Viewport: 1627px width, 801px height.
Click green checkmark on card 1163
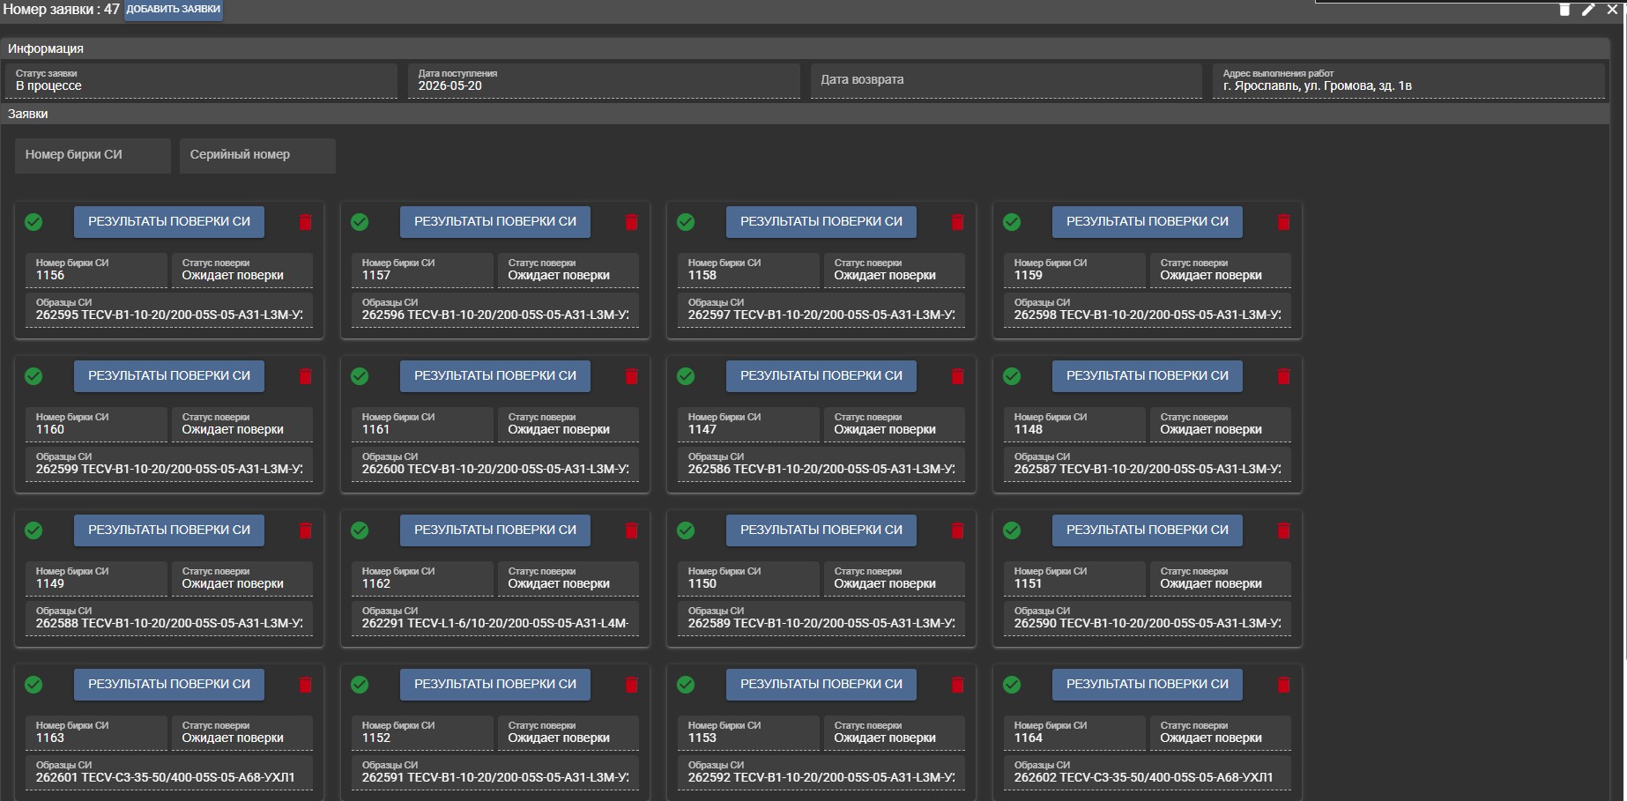(x=33, y=685)
